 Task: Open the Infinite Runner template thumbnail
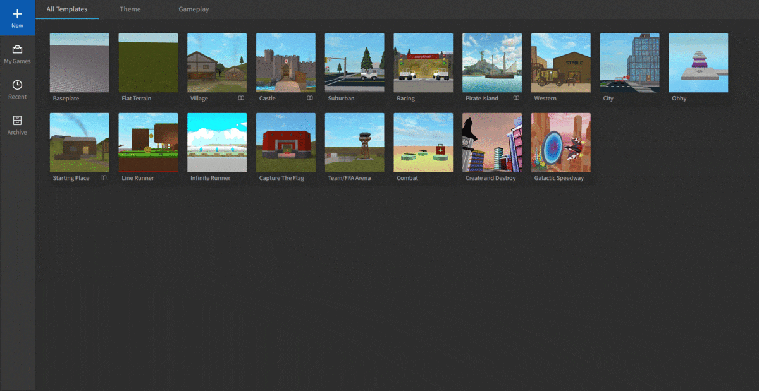217,143
